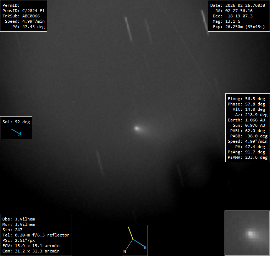270x256 pixels.
Task: Click the 'ProvID: C/2024 E1' text
Action: pos(23,11)
